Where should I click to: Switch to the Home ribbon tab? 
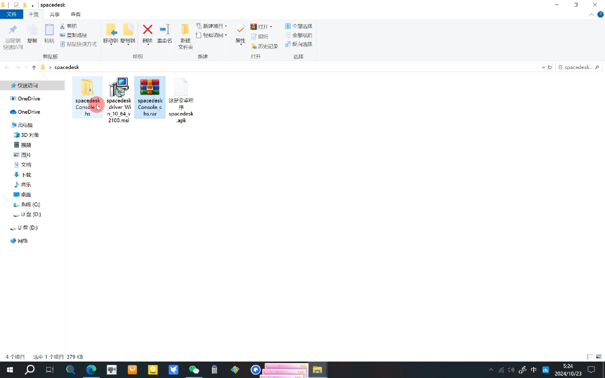click(34, 14)
